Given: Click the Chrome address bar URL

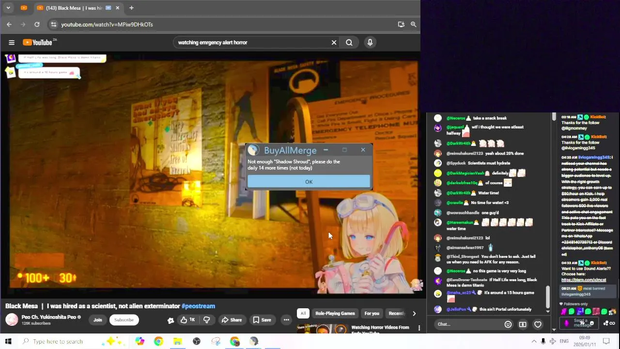Looking at the screenshot, I should pos(107,24).
